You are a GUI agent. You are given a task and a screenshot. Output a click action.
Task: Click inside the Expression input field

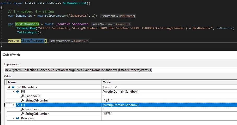point(120,70)
